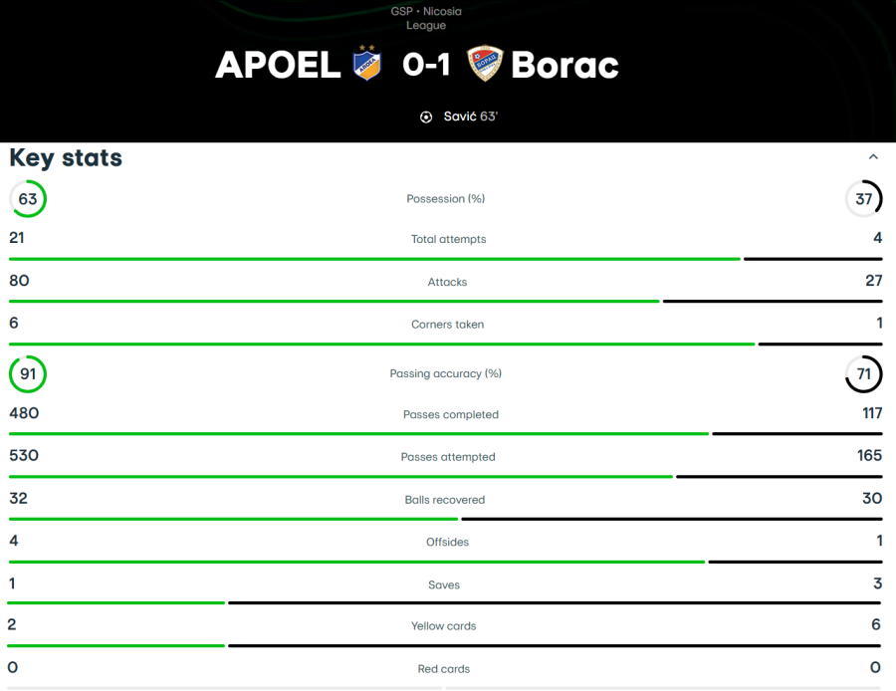896x691 pixels.
Task: Open the Borac team name link
Action: click(564, 65)
